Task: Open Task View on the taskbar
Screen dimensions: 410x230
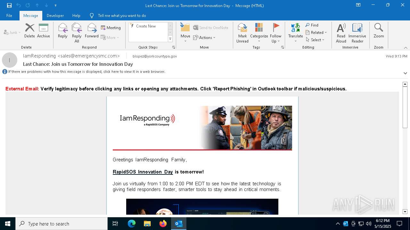Action: (115, 224)
